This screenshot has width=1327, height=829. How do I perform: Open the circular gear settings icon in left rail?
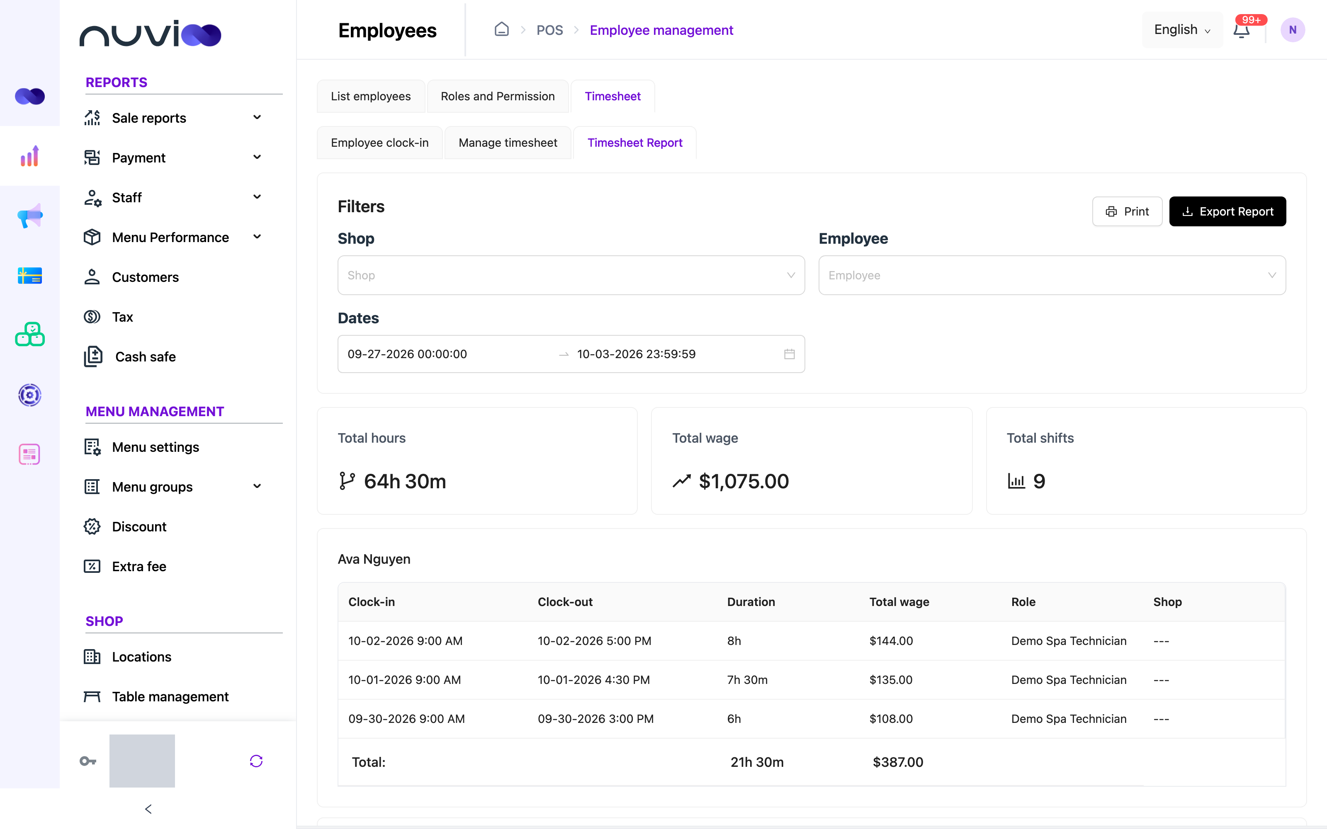click(29, 395)
